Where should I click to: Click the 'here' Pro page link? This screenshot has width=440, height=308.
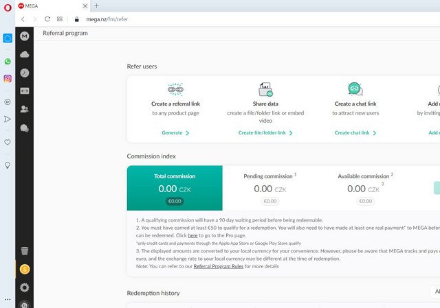click(x=192, y=235)
